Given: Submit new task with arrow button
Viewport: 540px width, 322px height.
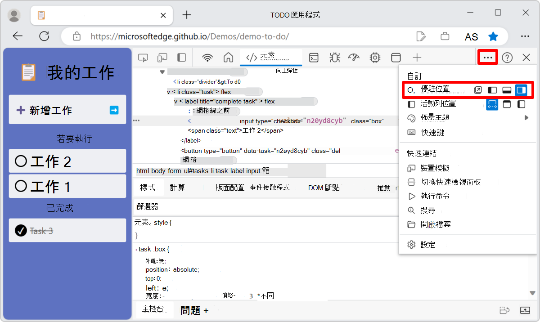Looking at the screenshot, I should (x=114, y=110).
